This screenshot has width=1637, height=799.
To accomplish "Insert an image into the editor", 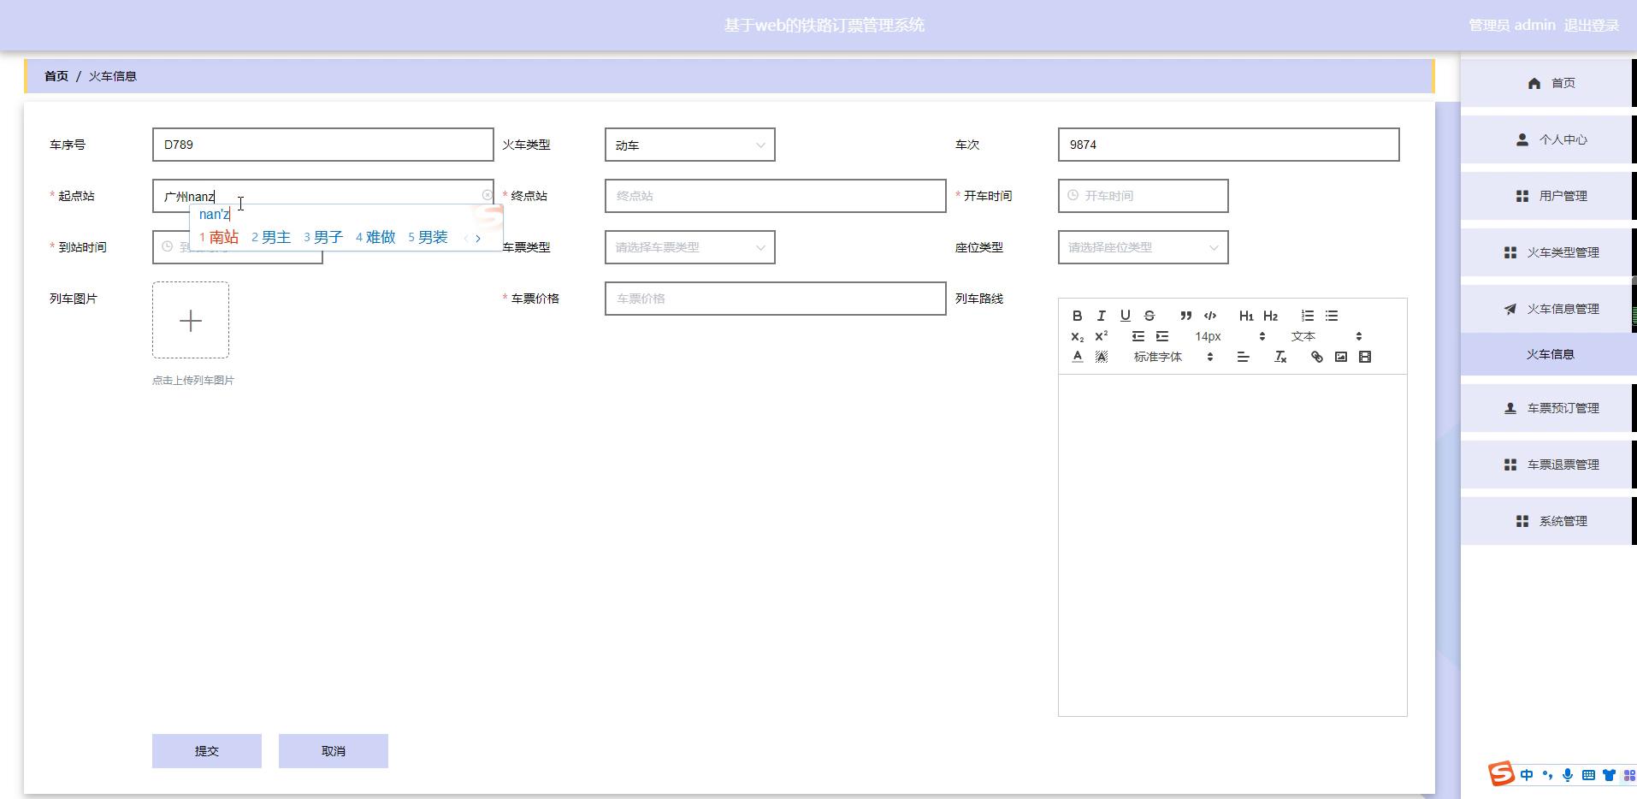I will coord(1341,357).
